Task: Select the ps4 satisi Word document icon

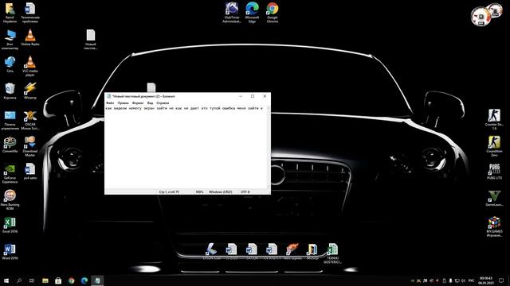Action: (30, 172)
